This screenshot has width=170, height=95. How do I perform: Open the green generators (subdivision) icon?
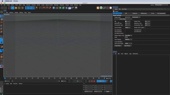(x=60, y=8)
